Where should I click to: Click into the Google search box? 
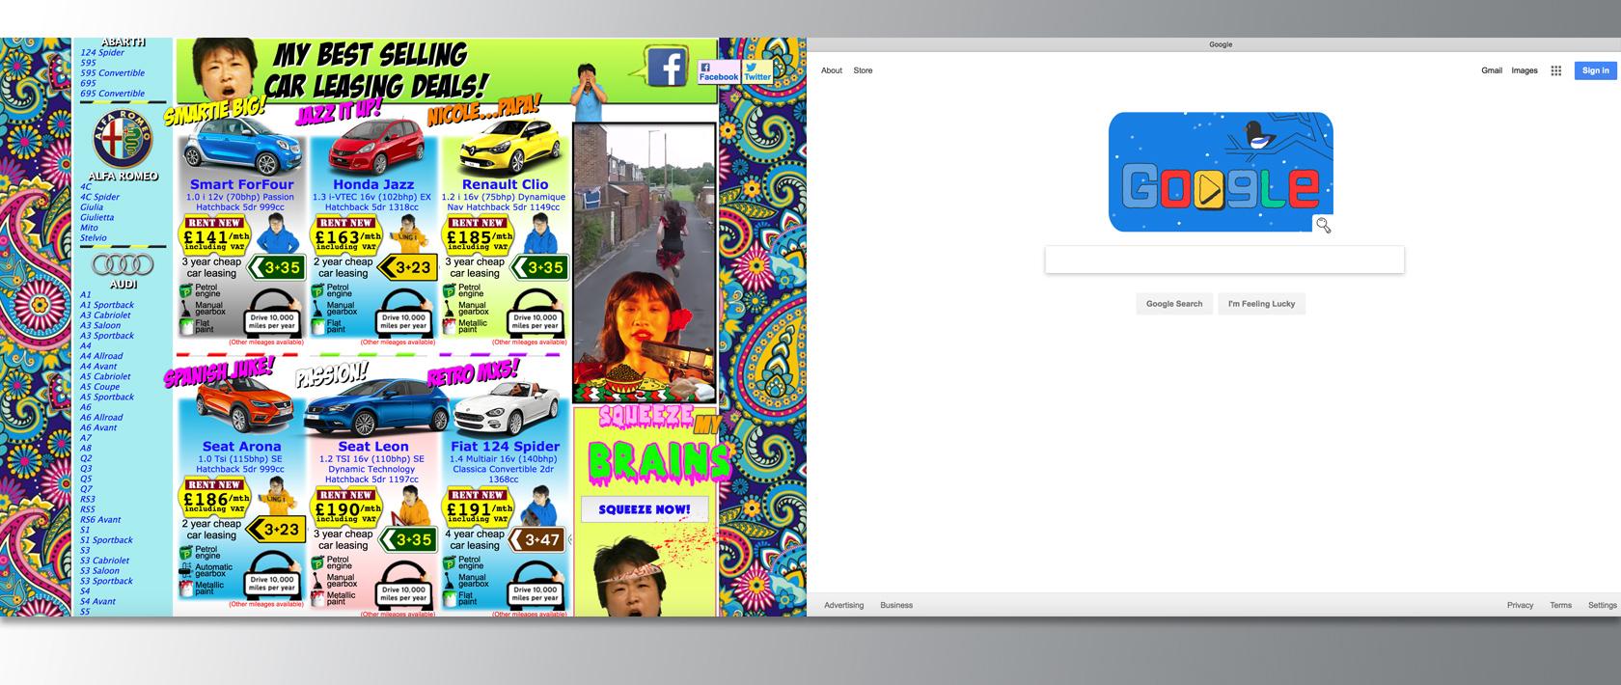click(x=1224, y=260)
